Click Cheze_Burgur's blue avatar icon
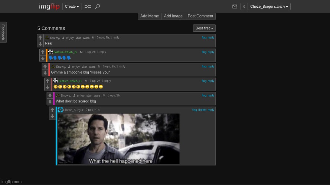The height and width of the screenshot is (185, 330). (60, 110)
